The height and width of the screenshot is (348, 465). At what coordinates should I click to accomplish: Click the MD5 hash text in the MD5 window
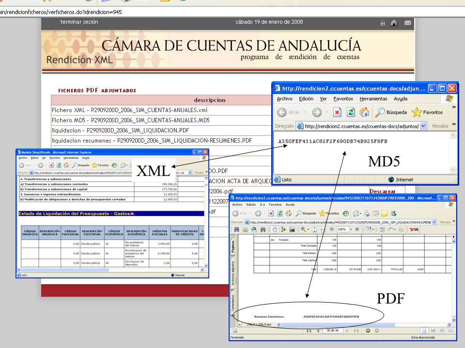click(333, 141)
